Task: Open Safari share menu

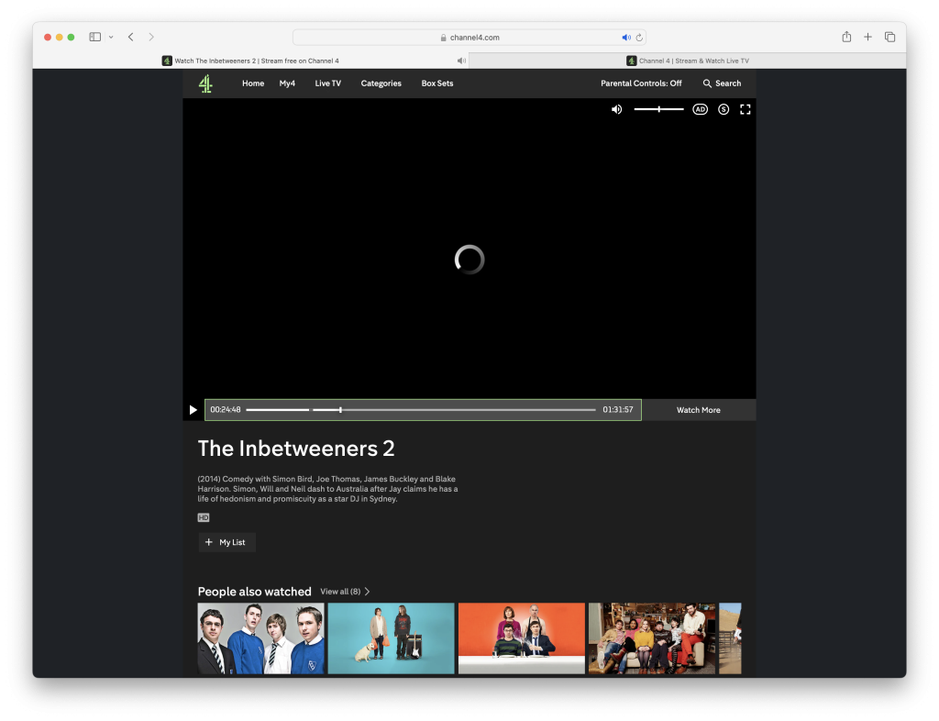Action: [x=846, y=37]
